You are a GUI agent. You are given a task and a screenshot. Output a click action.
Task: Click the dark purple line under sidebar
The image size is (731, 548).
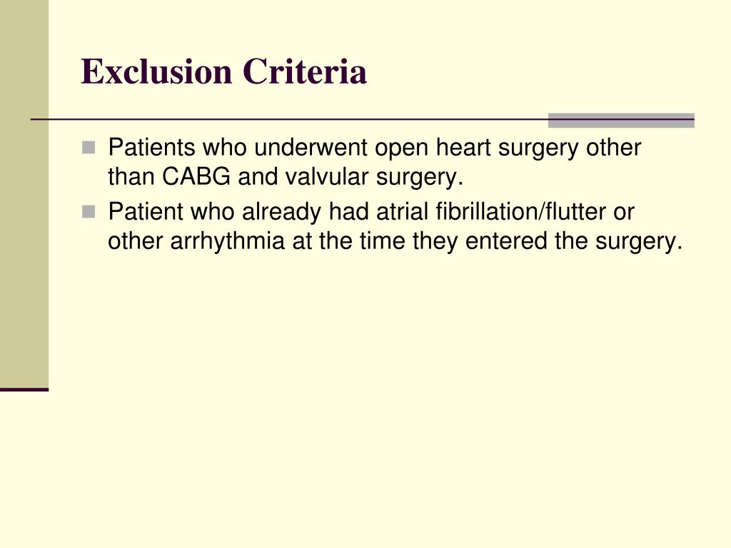point(24,390)
